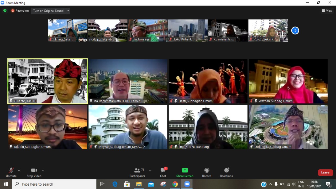The image size is (336, 189).
Task: Expand audio options arrow next to Unmute
Action: (19, 170)
